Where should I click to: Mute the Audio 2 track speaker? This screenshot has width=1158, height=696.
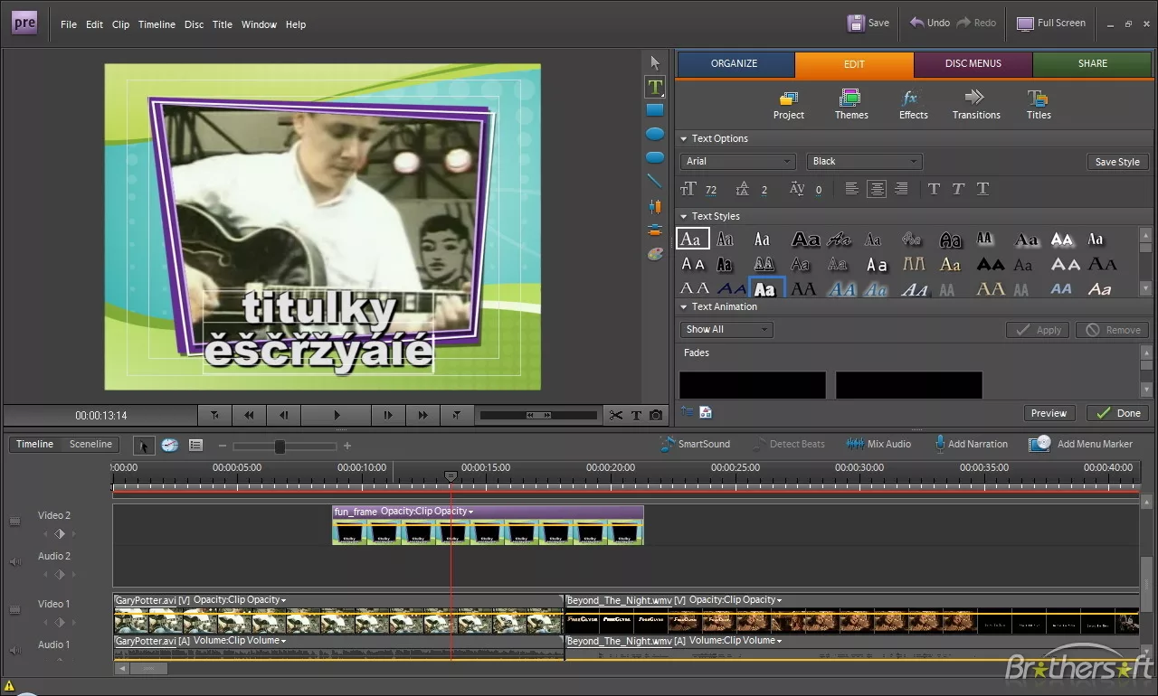click(14, 562)
